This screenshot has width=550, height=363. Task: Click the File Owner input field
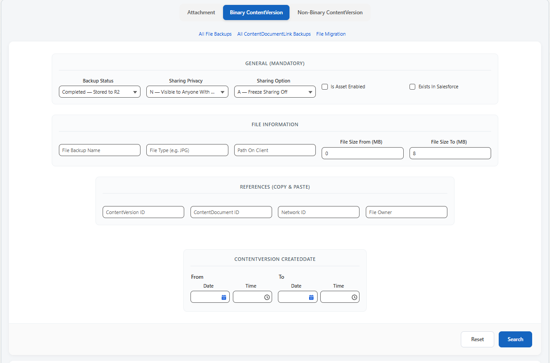coord(406,212)
